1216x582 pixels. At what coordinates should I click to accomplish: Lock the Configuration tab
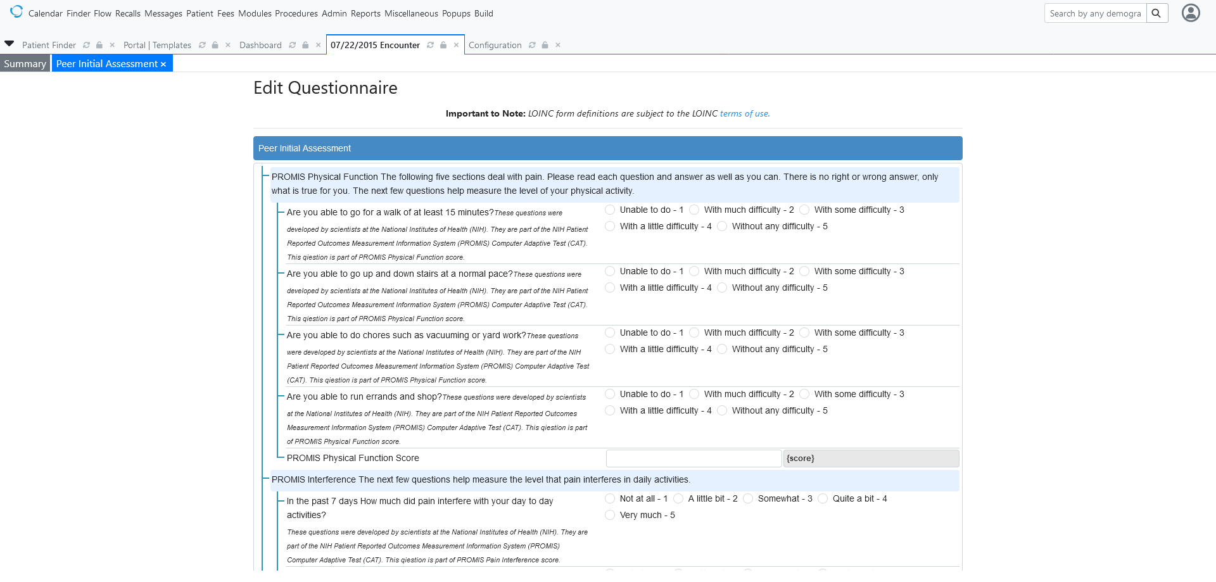click(545, 45)
